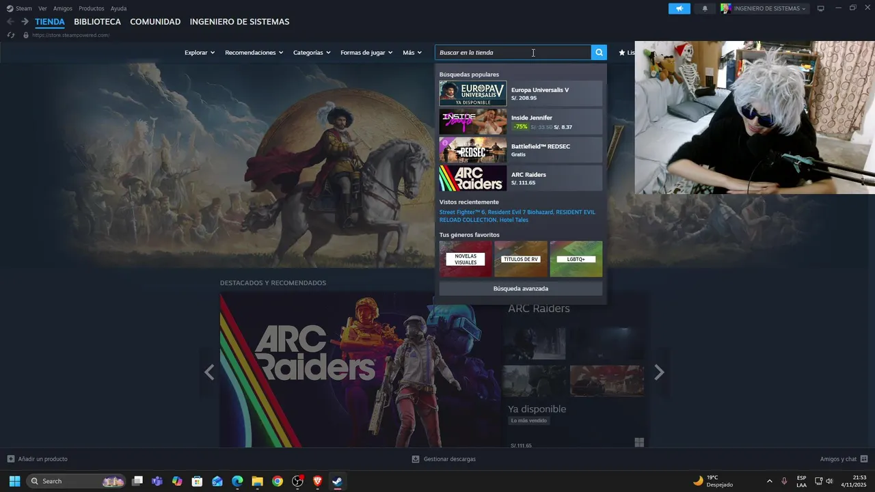The image size is (875, 492).
Task: Select Europa Universalis V search suggestion
Action: 521,94
